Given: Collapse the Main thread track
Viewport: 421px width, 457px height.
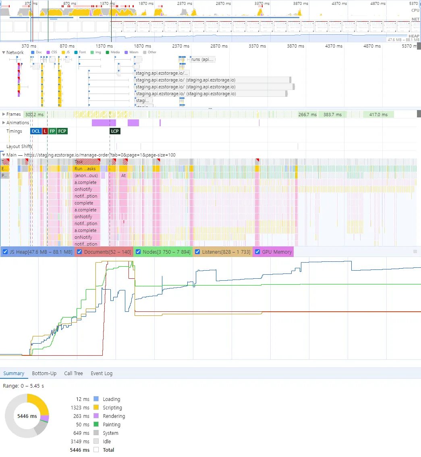Looking at the screenshot, I should 4,155.
